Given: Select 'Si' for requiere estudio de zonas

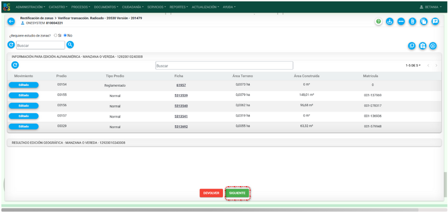Looking at the screenshot, I should click(55, 36).
